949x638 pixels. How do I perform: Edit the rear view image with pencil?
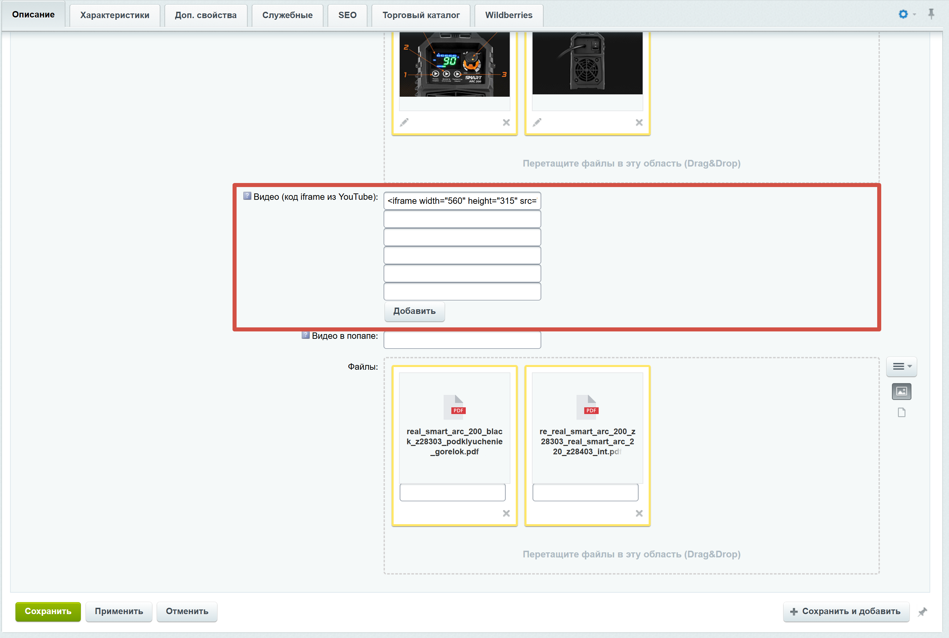pyautogui.click(x=537, y=123)
